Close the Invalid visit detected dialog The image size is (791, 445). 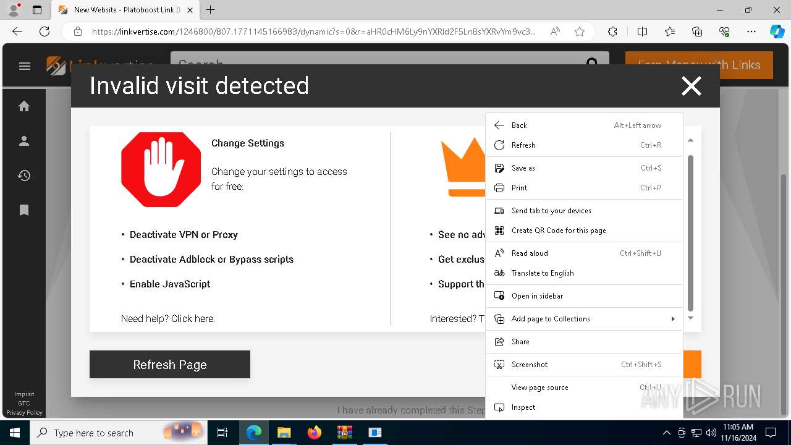[691, 86]
